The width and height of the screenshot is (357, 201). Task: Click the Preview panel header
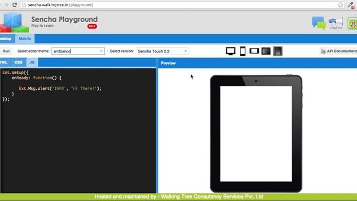pyautogui.click(x=258, y=63)
